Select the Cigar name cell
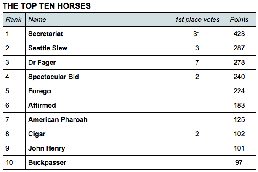The width and height of the screenshot is (258, 172). (99, 134)
